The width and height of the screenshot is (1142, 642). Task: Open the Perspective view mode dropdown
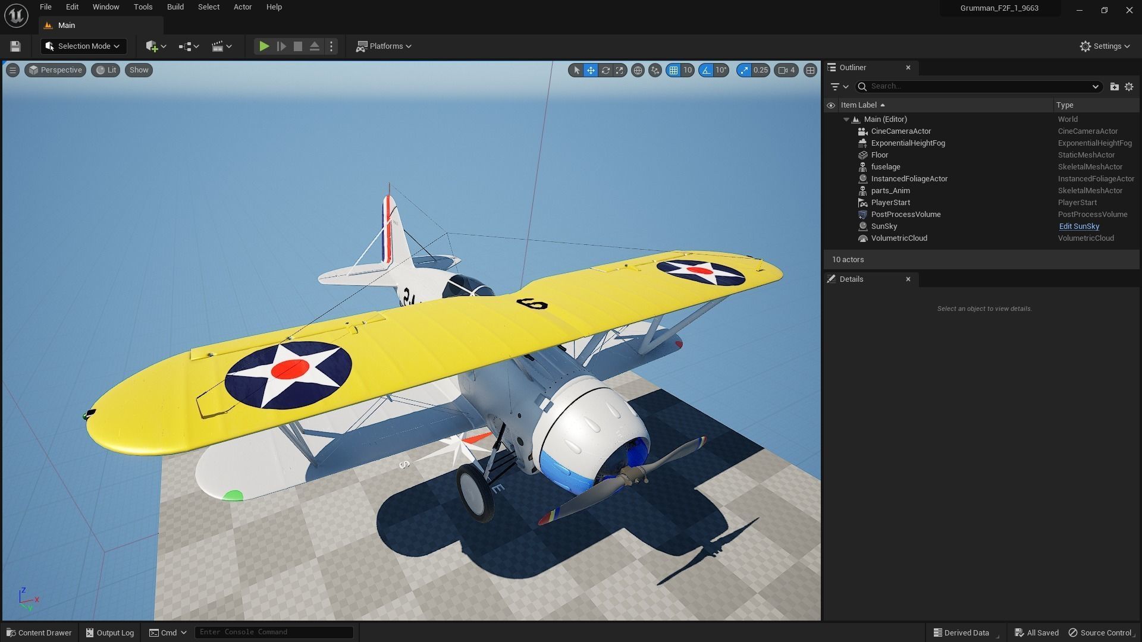(55, 70)
